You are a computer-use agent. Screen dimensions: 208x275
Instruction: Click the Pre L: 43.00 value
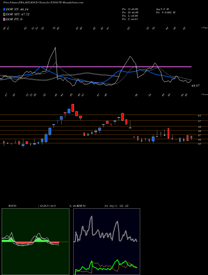point(130,16)
